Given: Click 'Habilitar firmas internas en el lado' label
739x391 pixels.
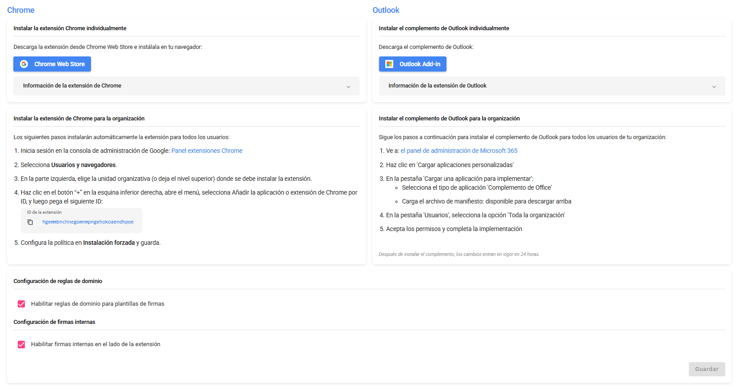Looking at the screenshot, I should (x=95, y=344).
